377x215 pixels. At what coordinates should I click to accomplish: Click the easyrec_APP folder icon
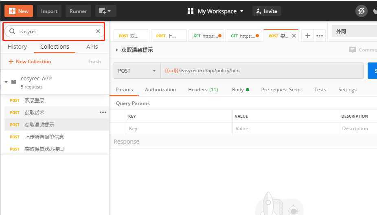pos(14,82)
